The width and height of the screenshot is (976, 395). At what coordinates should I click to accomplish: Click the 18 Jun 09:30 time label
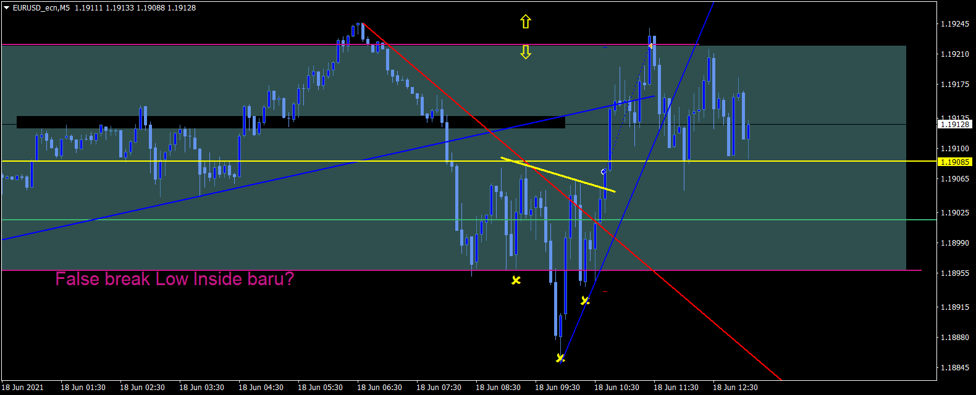pos(557,388)
